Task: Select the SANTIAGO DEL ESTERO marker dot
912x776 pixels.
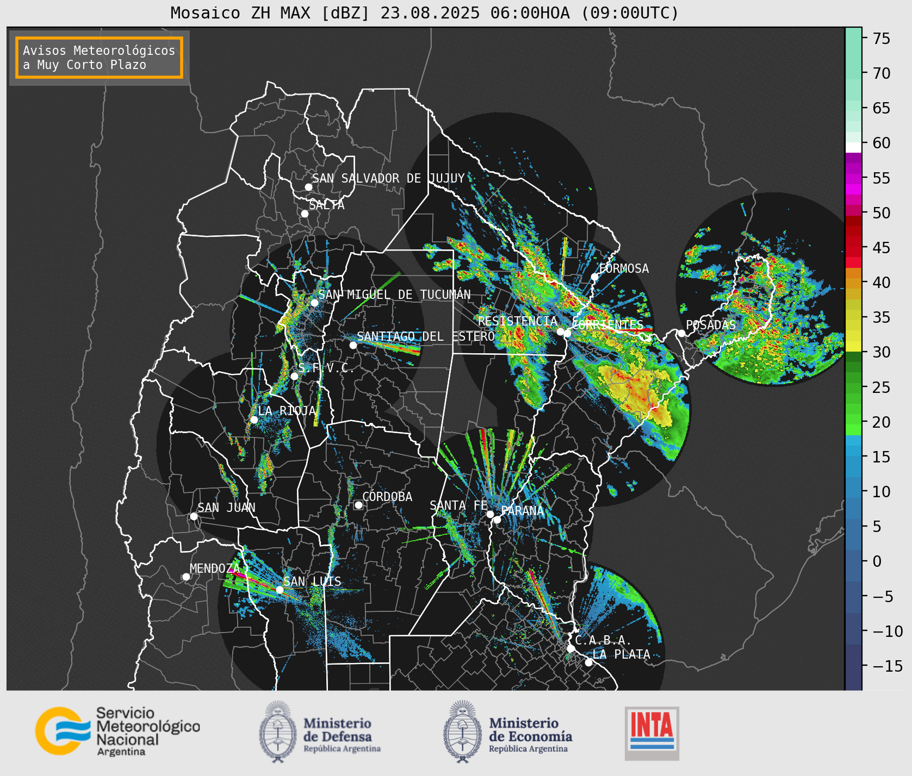Action: coord(353,345)
